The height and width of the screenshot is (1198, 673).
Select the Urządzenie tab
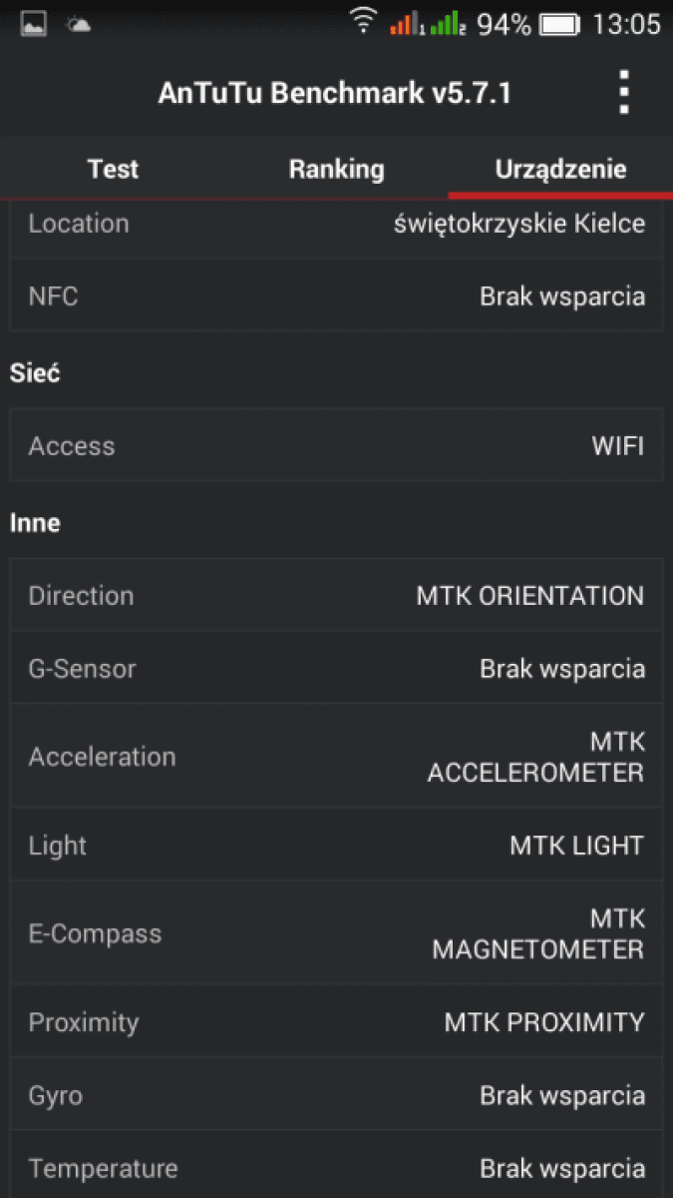pyautogui.click(x=560, y=170)
